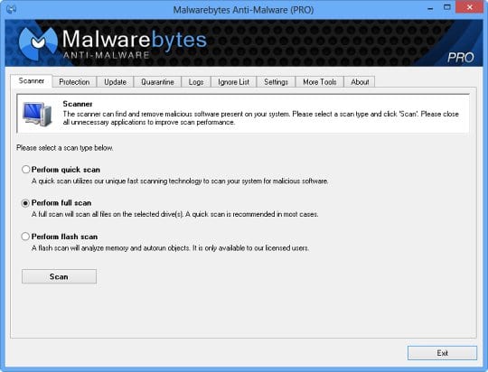The width and height of the screenshot is (488, 372).
Task: Click 'Please select a scan type below.' text
Action: (x=65, y=148)
